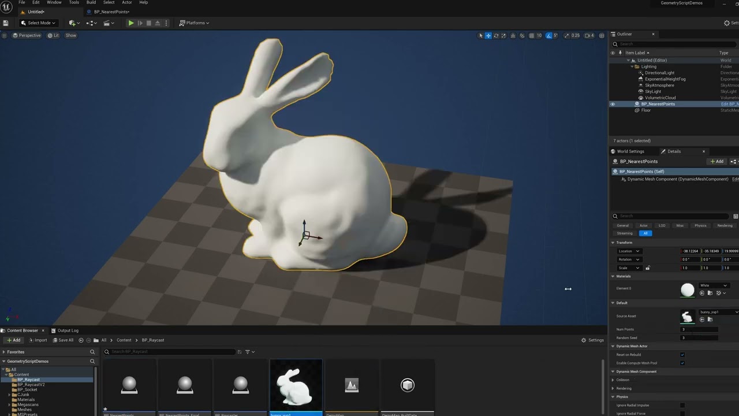Image resolution: width=739 pixels, height=416 pixels.
Task: Switch to the Output Log tab
Action: tap(65, 330)
